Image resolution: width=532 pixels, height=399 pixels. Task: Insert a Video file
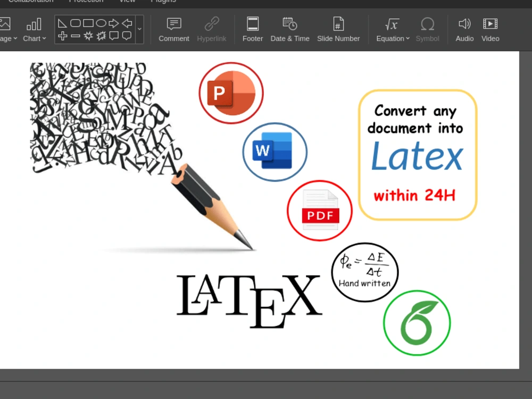click(x=491, y=30)
